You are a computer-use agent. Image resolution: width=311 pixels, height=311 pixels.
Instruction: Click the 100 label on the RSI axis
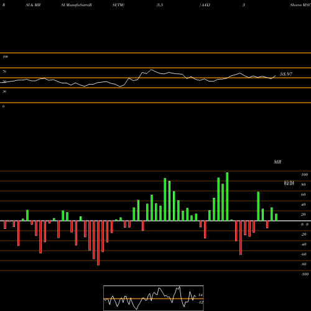[5, 57]
